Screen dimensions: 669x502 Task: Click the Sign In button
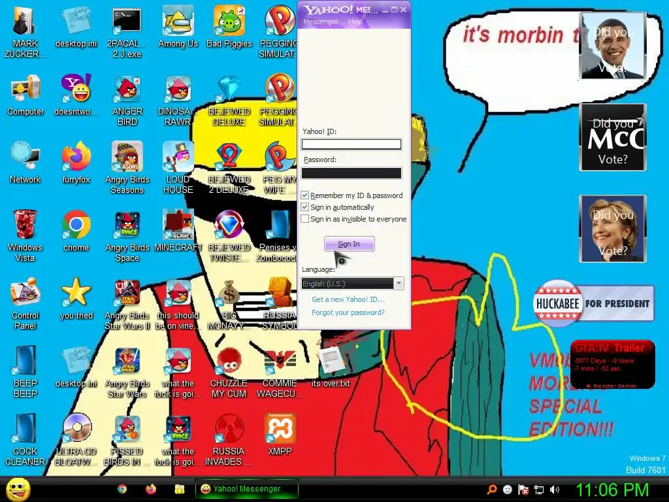click(x=349, y=244)
